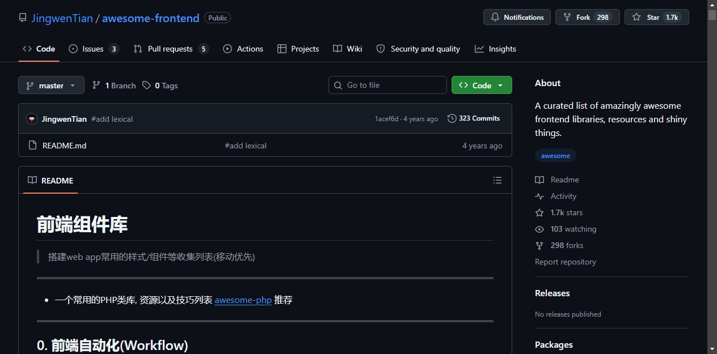Click 'No releases published' text

tap(568, 314)
